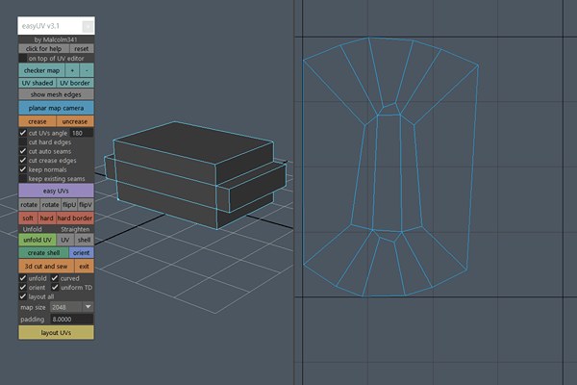Toggle the cut auto seams checkbox
Image resolution: width=577 pixels, height=385 pixels.
(23, 151)
